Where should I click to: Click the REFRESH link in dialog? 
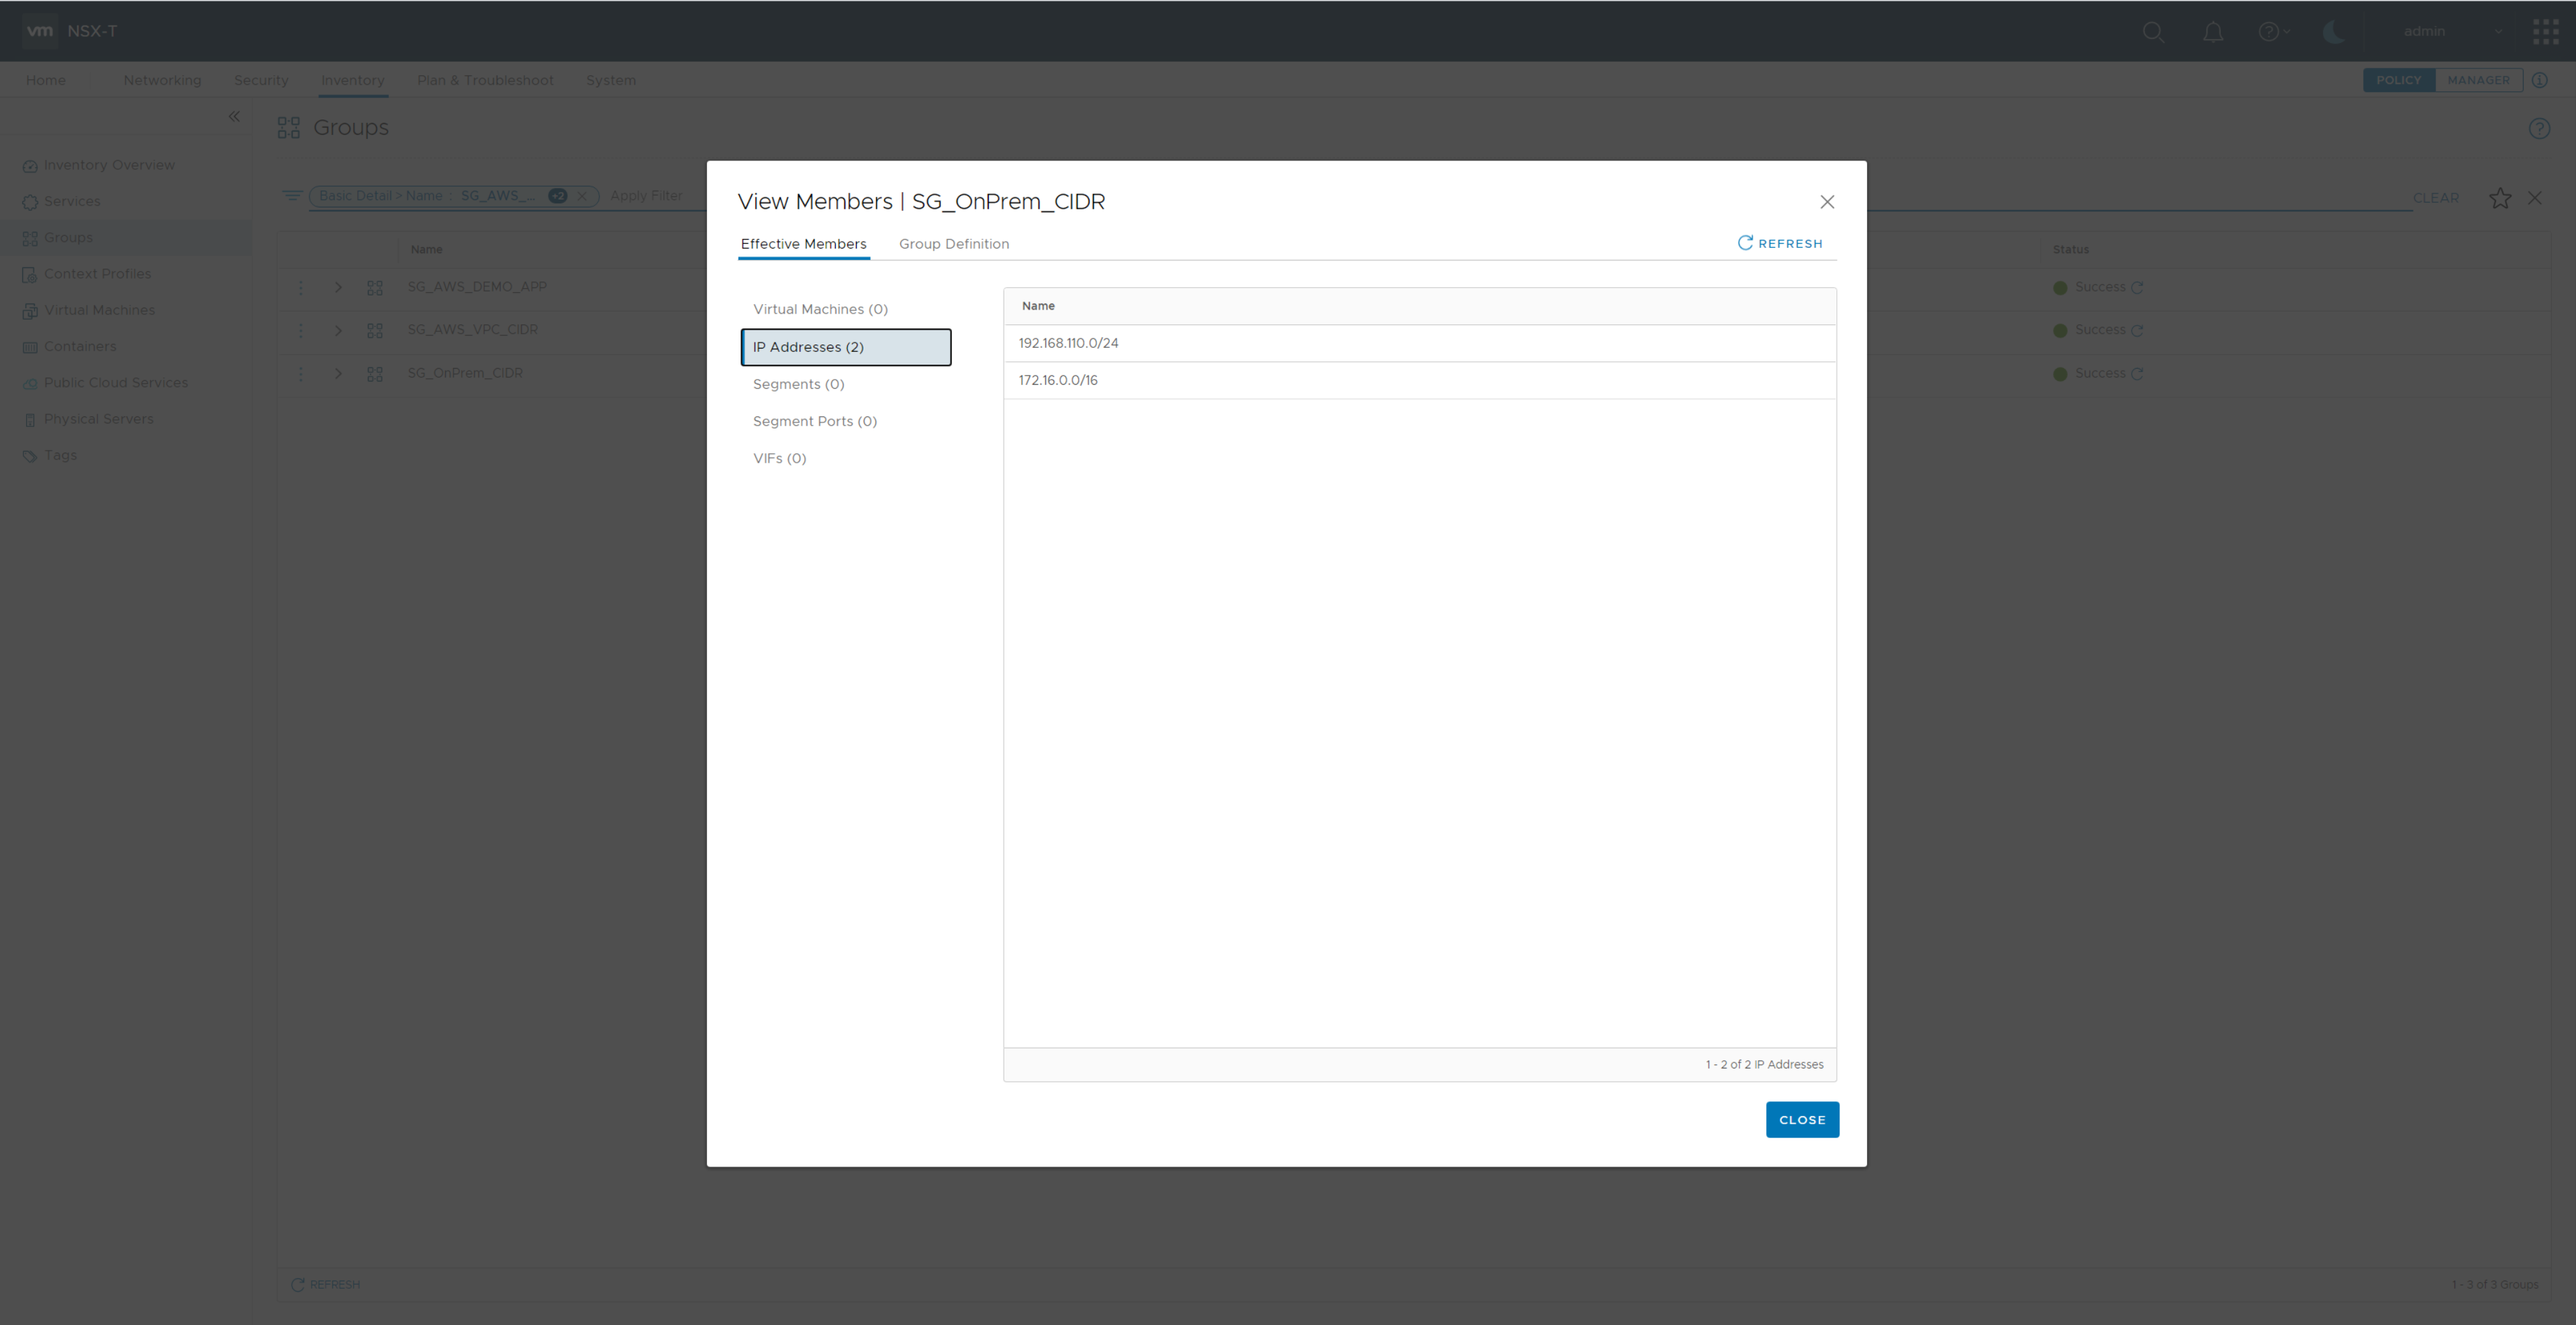[x=1780, y=243]
